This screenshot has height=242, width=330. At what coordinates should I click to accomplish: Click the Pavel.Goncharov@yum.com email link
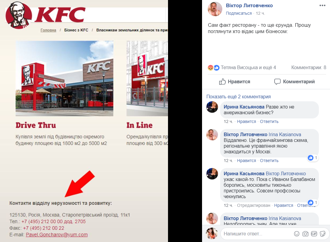pyautogui.click(x=57, y=235)
